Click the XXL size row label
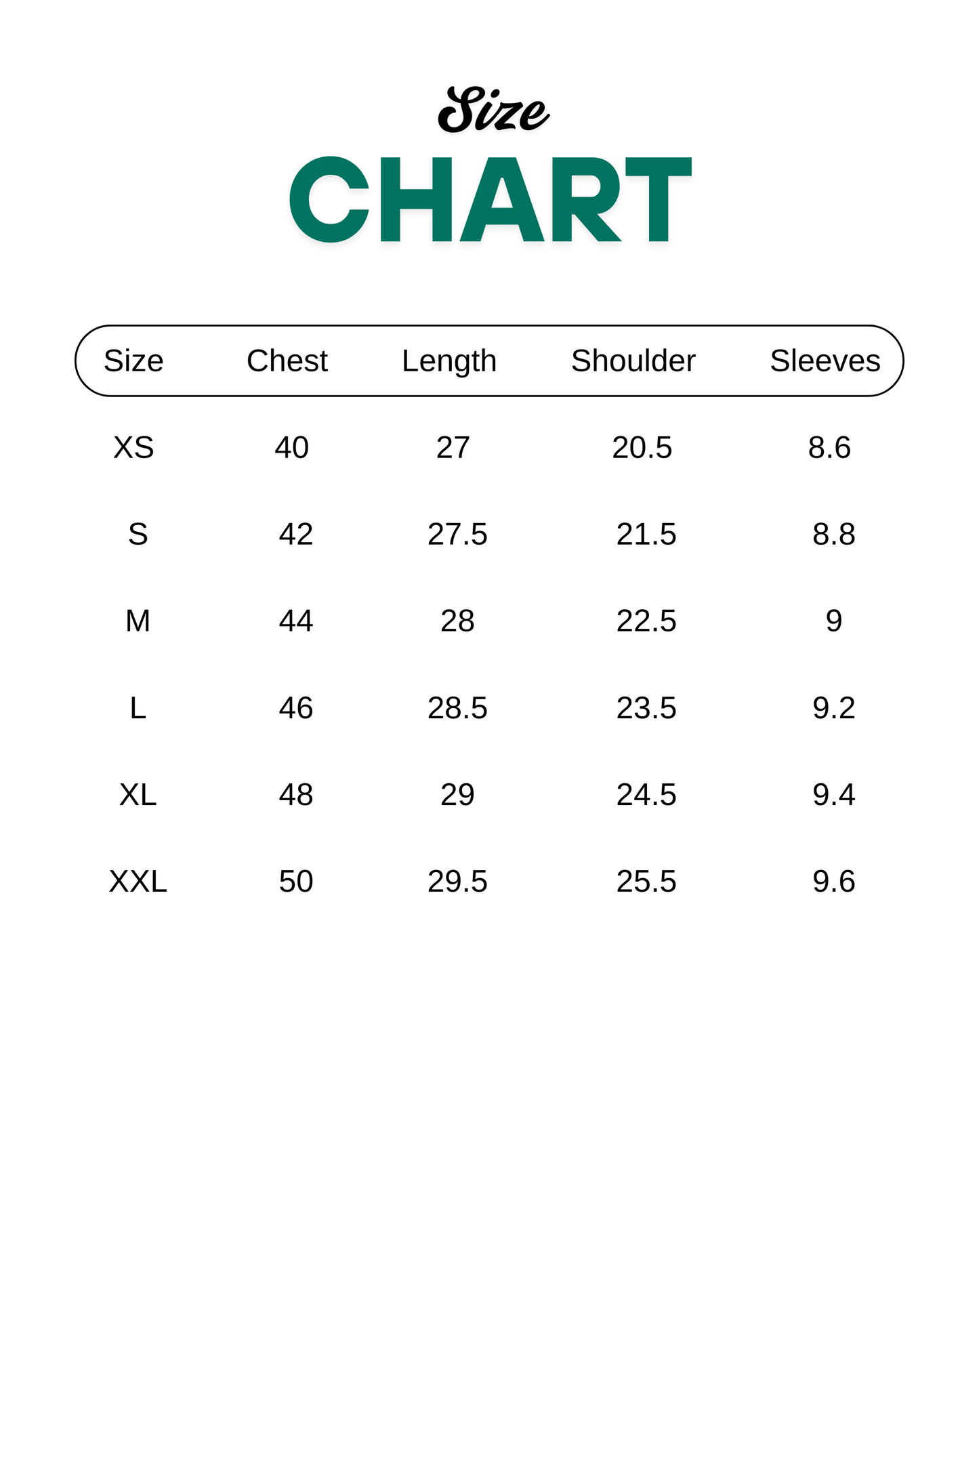Image resolution: width=979 pixels, height=1469 pixels. (x=138, y=882)
